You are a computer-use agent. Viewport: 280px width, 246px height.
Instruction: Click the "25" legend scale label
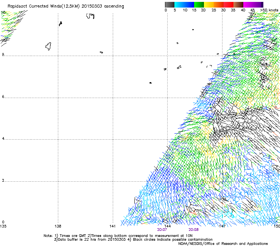214,10
